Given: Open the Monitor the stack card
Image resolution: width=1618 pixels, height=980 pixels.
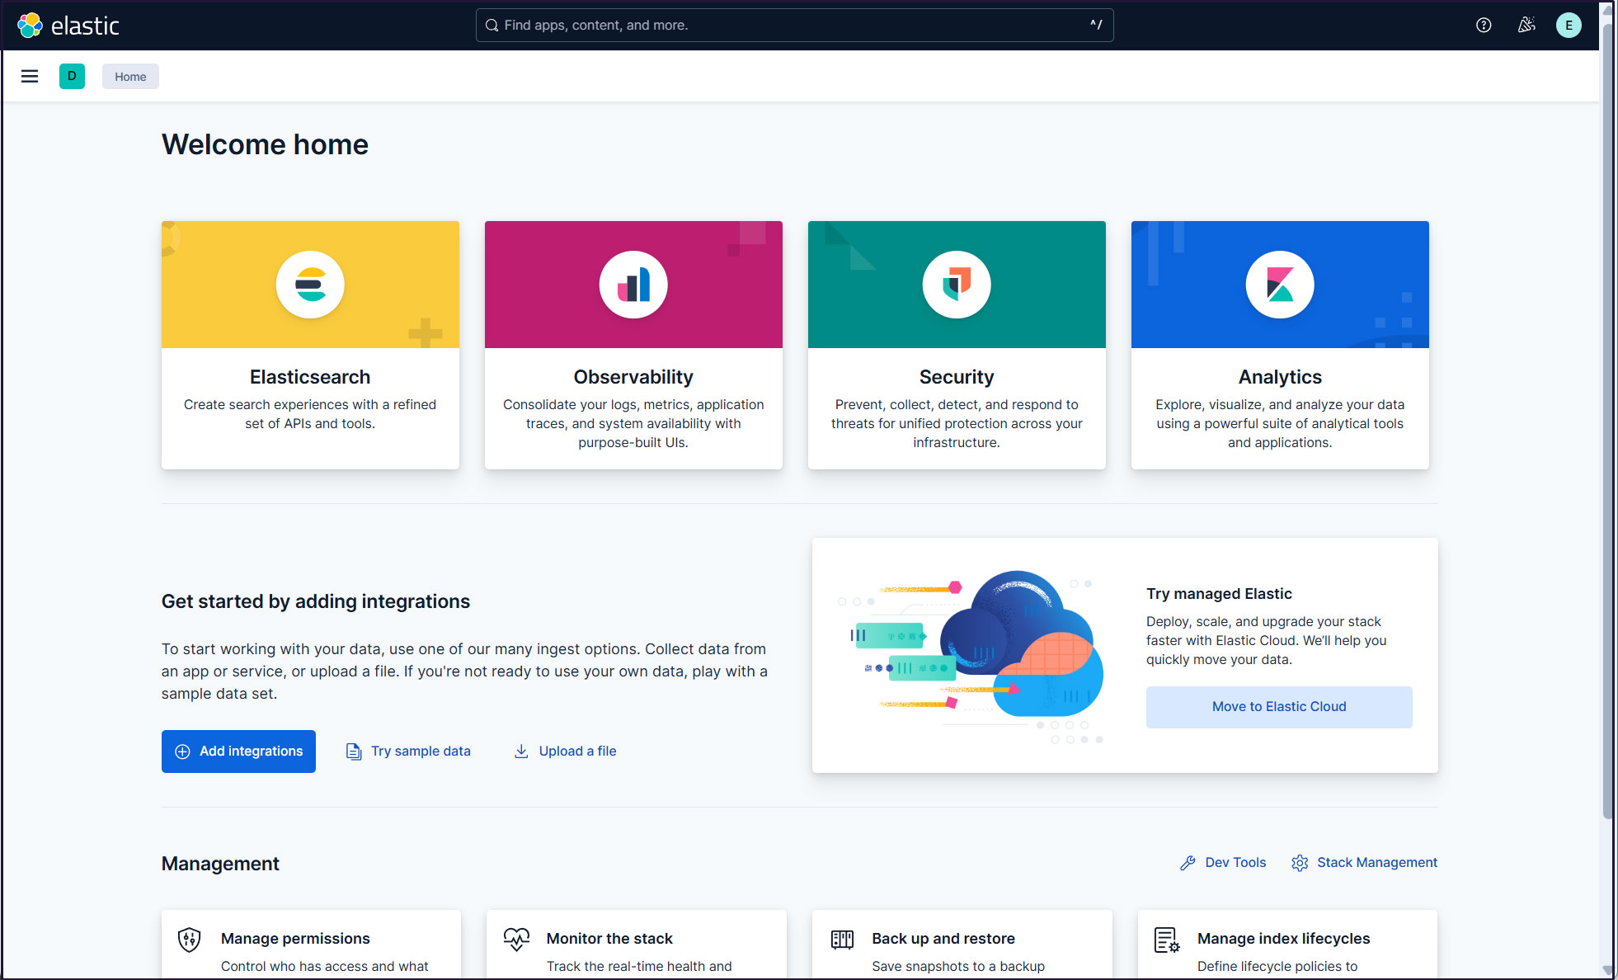Looking at the screenshot, I should 637,945.
